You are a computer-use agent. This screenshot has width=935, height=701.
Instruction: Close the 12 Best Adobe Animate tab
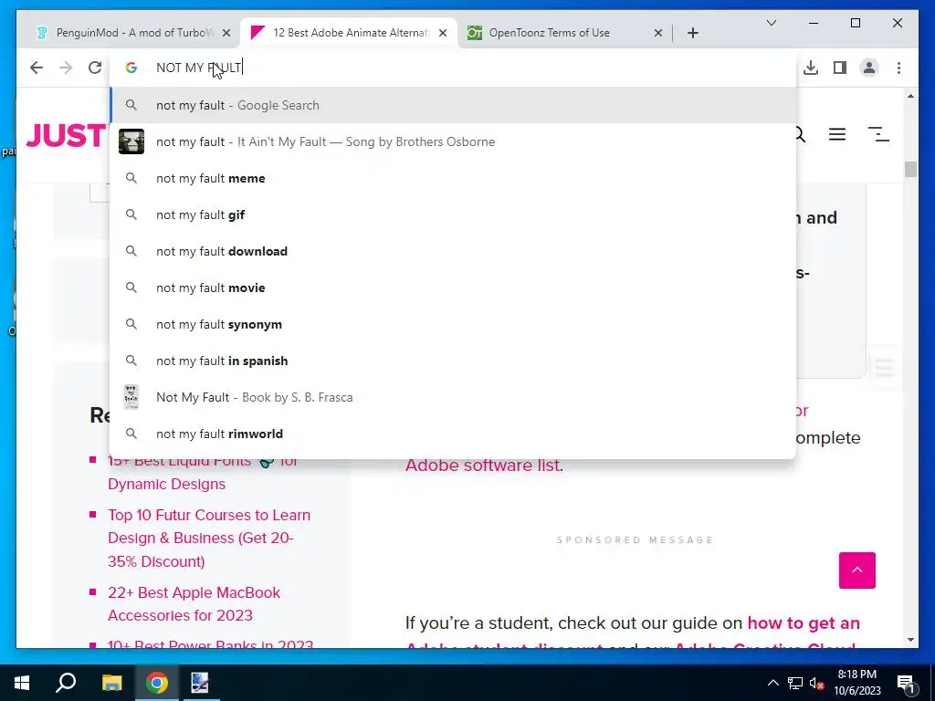tap(443, 33)
